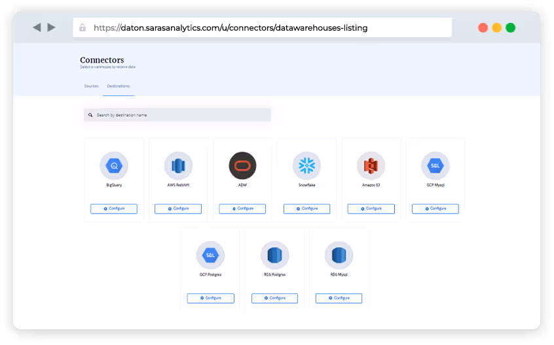Viewport: 554px width, 345px height.
Task: Open the Destinations tab
Action: click(x=119, y=86)
